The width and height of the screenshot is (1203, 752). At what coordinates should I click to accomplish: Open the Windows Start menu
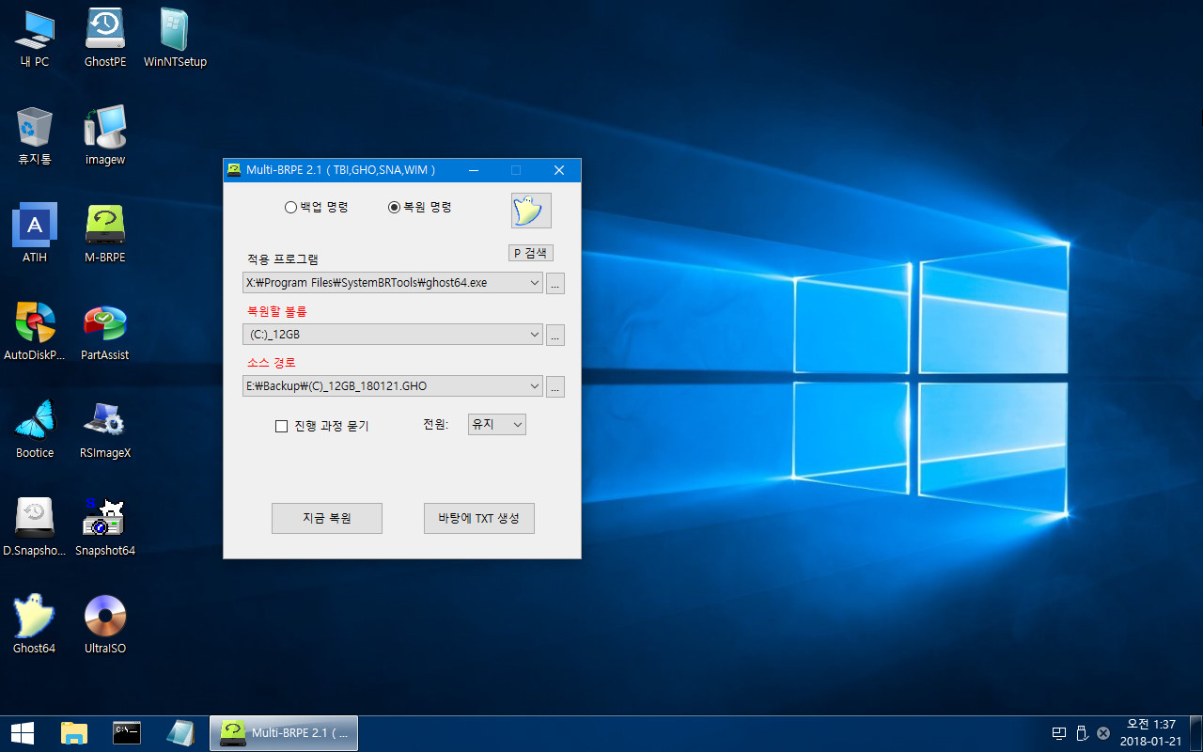point(22,733)
